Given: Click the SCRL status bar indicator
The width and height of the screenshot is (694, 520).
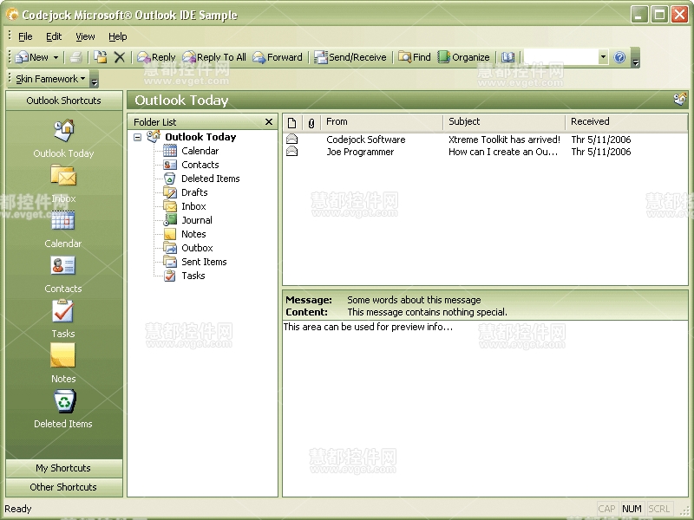Looking at the screenshot, I should [659, 509].
